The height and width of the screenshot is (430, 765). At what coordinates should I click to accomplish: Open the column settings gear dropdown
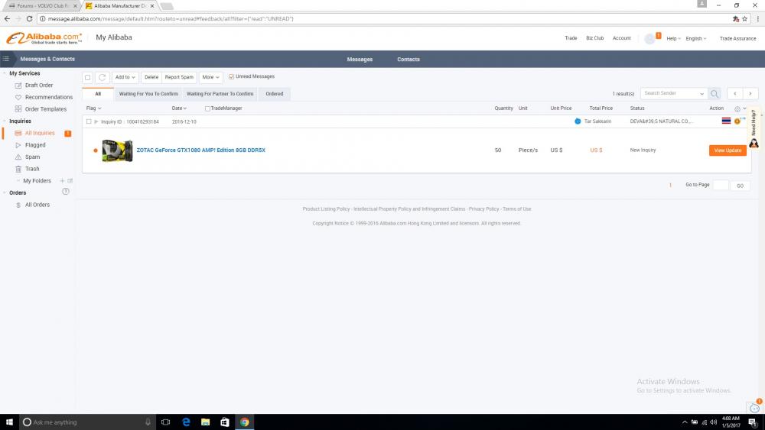[740, 108]
